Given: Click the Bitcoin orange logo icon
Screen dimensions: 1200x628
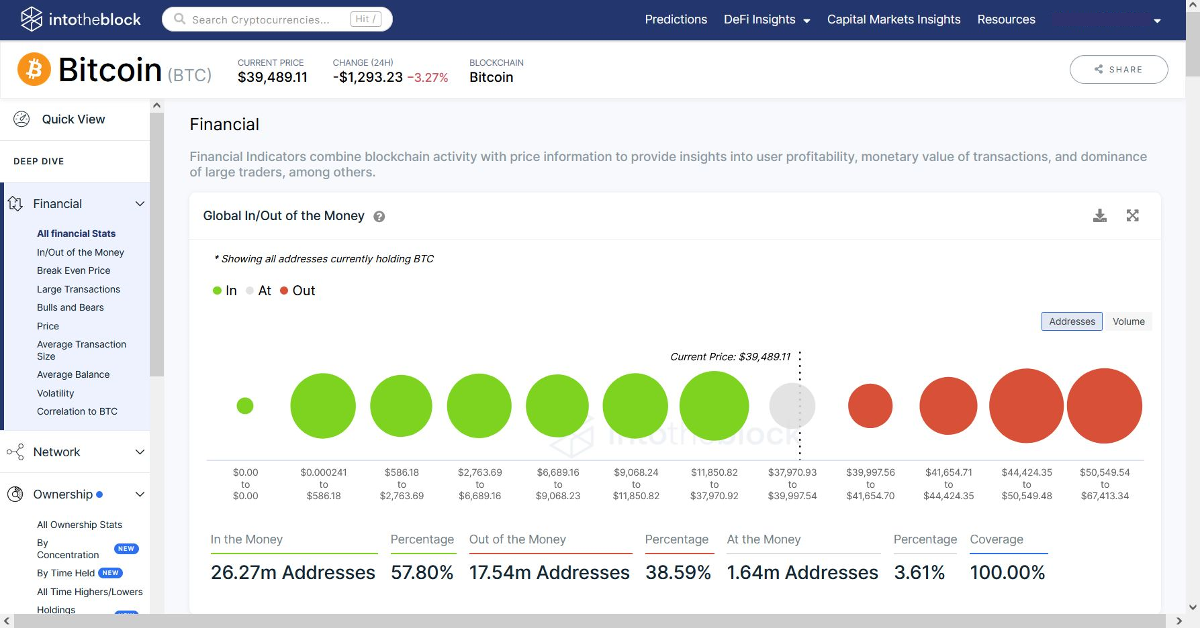Looking at the screenshot, I should tap(34, 69).
